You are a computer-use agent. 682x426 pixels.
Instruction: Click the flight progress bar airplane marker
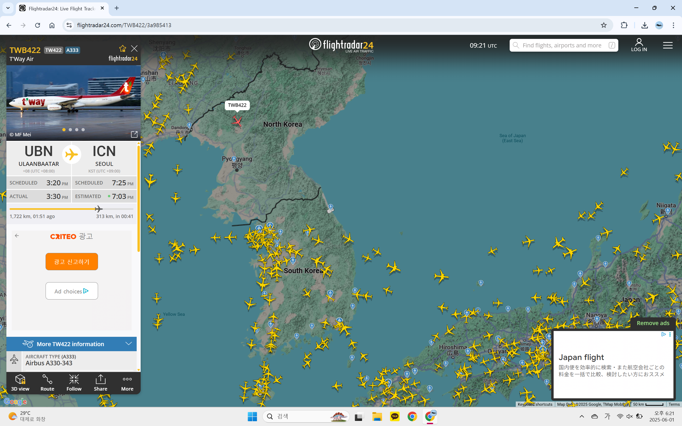click(x=98, y=209)
